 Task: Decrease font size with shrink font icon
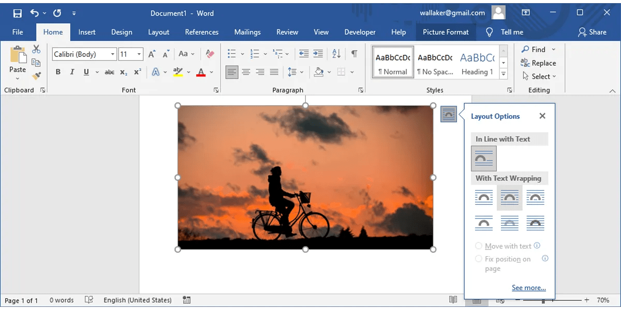(x=166, y=54)
